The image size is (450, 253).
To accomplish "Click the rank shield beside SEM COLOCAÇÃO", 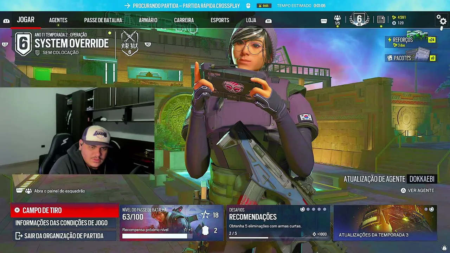I will tap(38, 53).
